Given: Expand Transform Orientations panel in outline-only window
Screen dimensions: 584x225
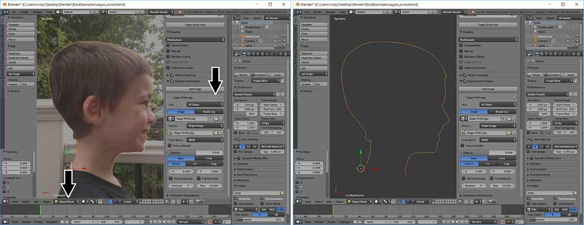Looking at the screenshot, I should pyautogui.click(x=480, y=195).
